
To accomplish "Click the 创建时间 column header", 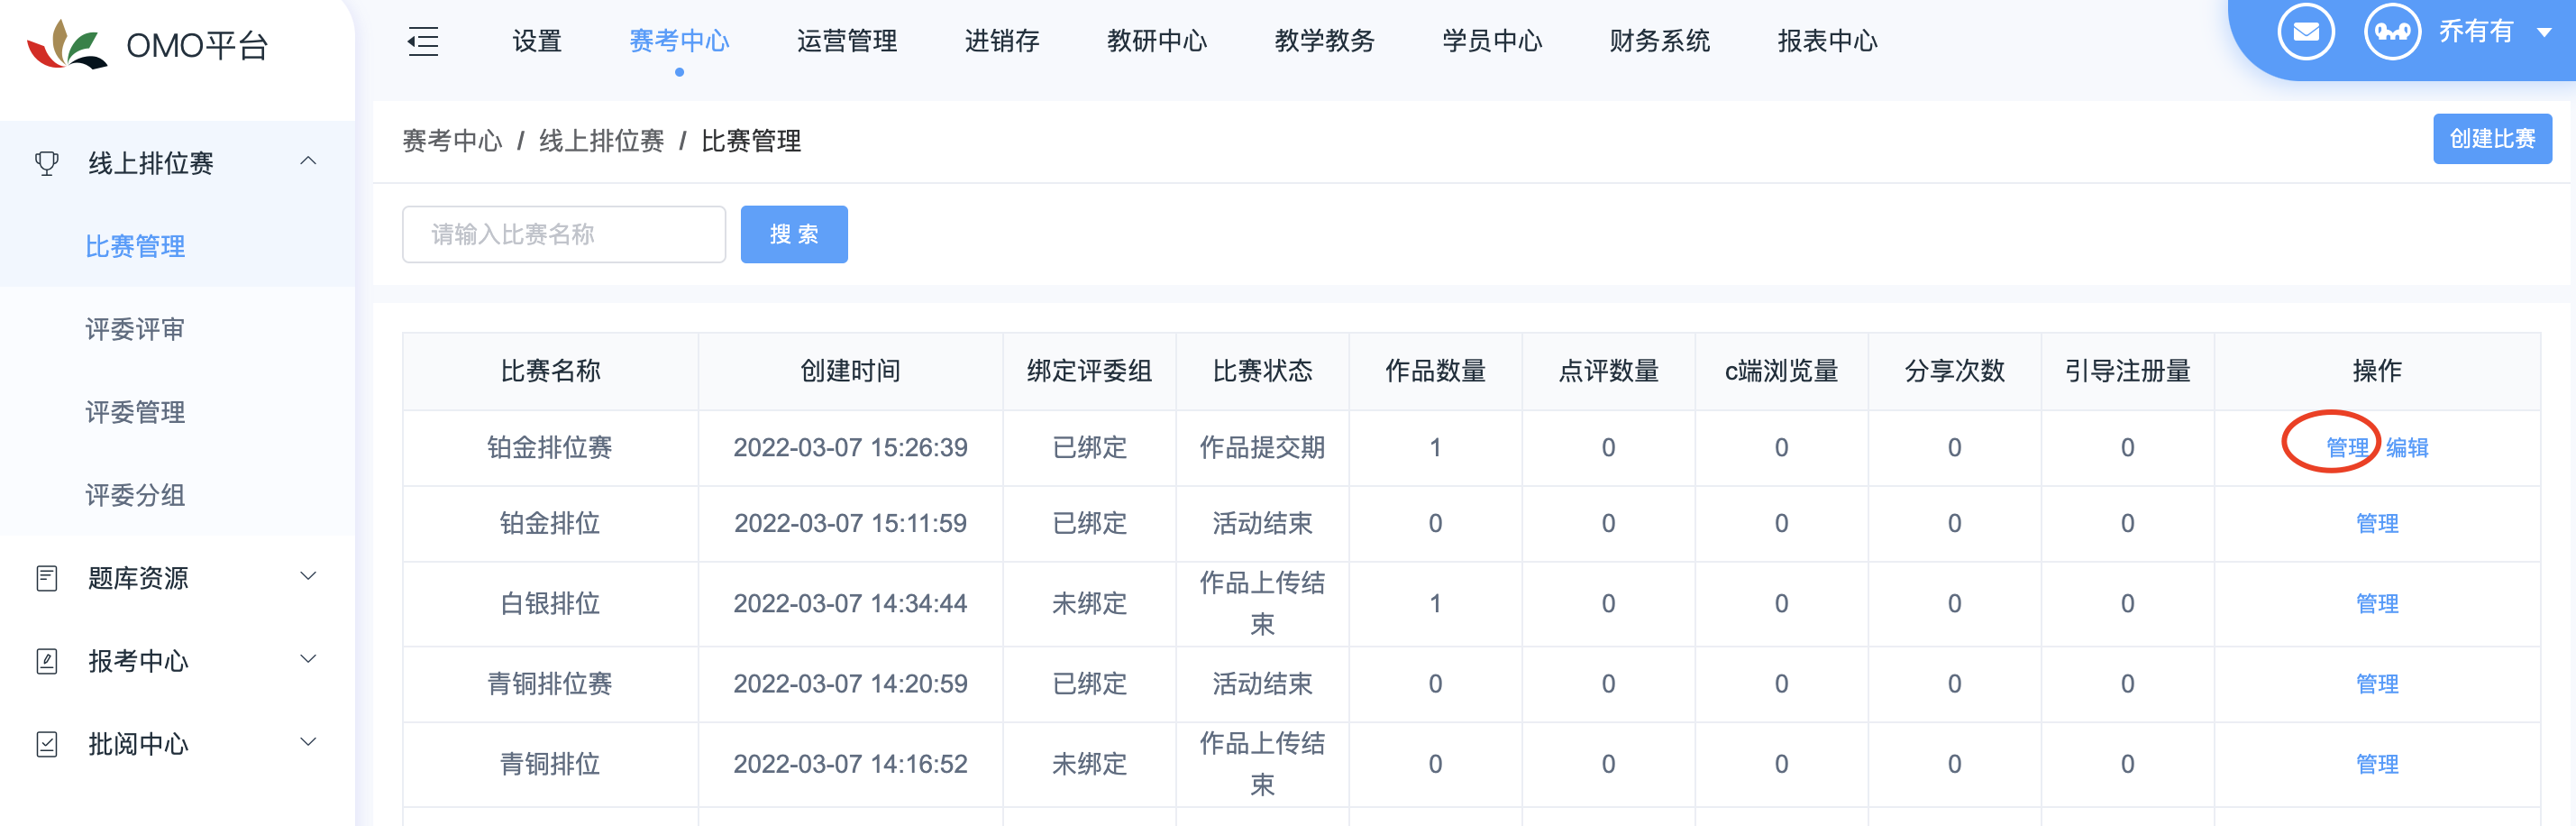I will pyautogui.click(x=850, y=371).
